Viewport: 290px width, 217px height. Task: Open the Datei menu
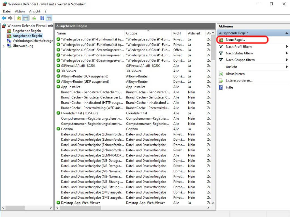(7, 11)
